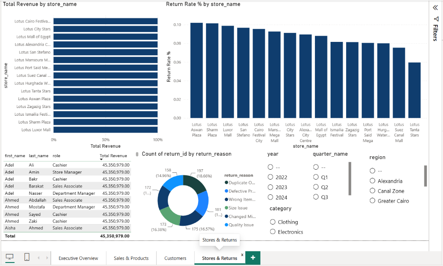Open Customers page tab
The height and width of the screenshot is (266, 443).
tap(175, 258)
